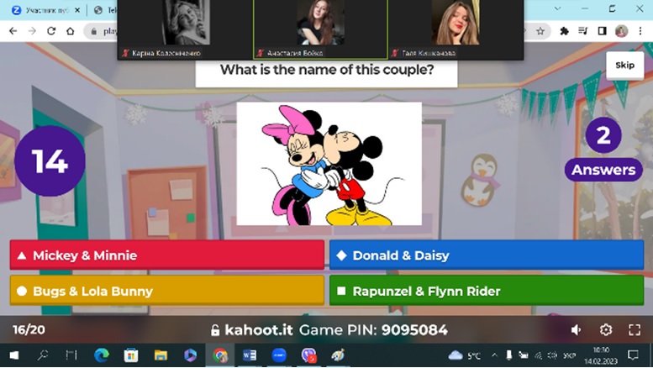Expand the hidden system tray icons
Viewport: 653px width, 368px height.
[x=494, y=355]
